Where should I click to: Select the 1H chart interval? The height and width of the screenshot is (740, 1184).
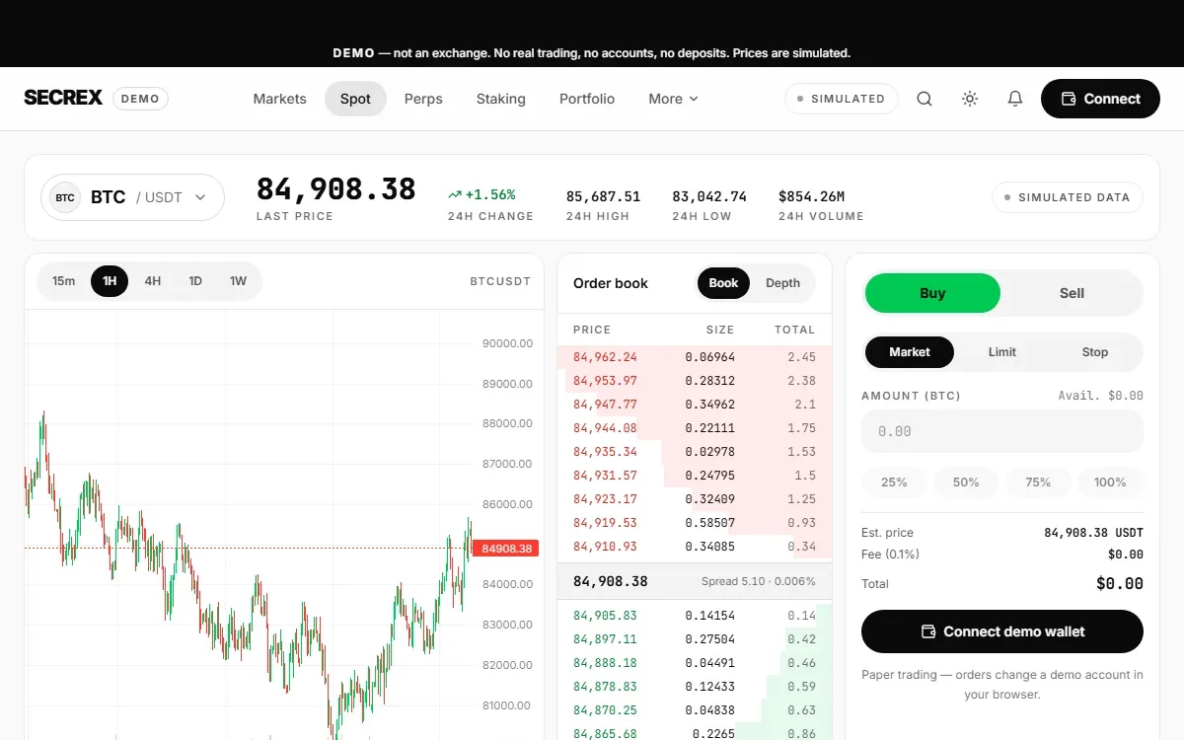tap(110, 281)
